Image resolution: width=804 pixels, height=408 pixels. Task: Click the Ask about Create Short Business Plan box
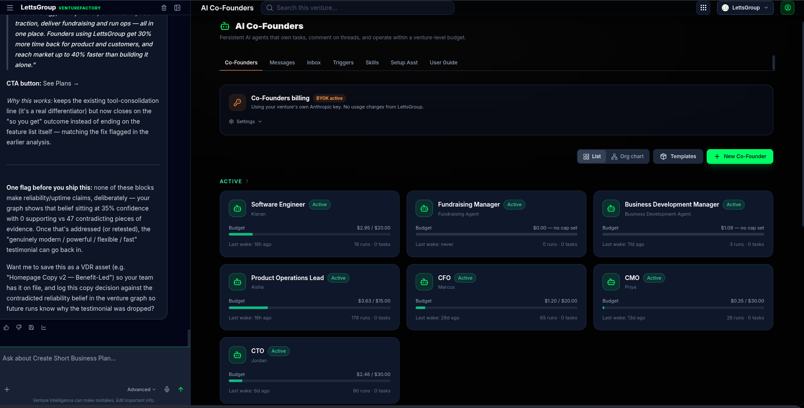click(95, 358)
